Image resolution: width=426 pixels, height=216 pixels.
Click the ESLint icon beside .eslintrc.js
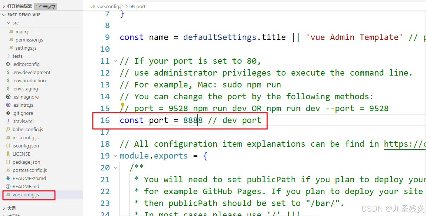point(8,105)
